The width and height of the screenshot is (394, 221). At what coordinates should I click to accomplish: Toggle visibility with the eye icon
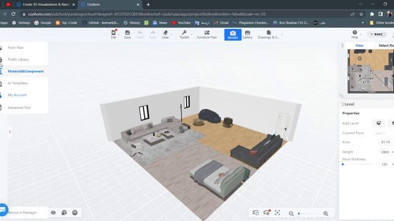(54, 213)
